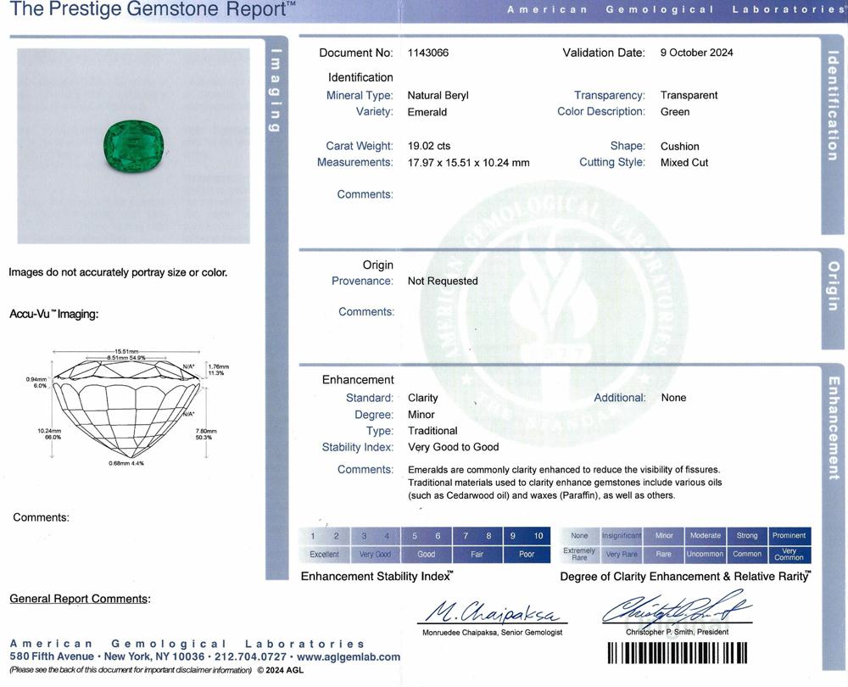The width and height of the screenshot is (848, 687).
Task: Click the Transparent transparency value
Action: tap(689, 95)
